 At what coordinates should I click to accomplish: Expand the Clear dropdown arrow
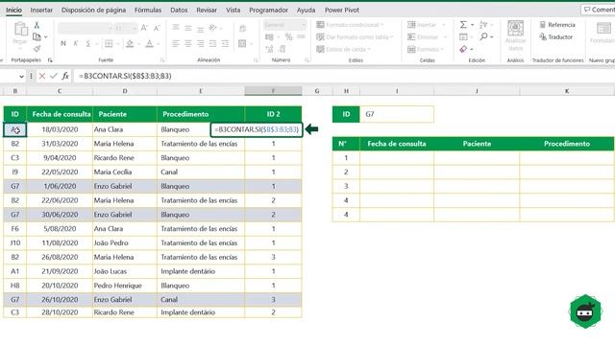(x=472, y=49)
